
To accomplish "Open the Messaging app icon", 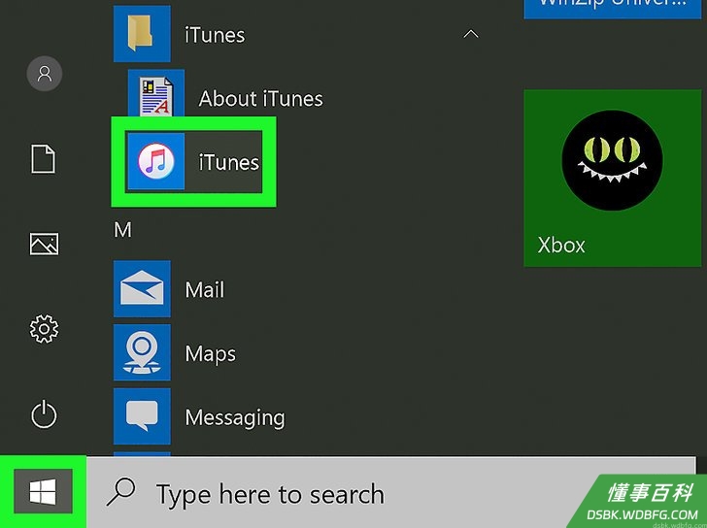I will [142, 416].
